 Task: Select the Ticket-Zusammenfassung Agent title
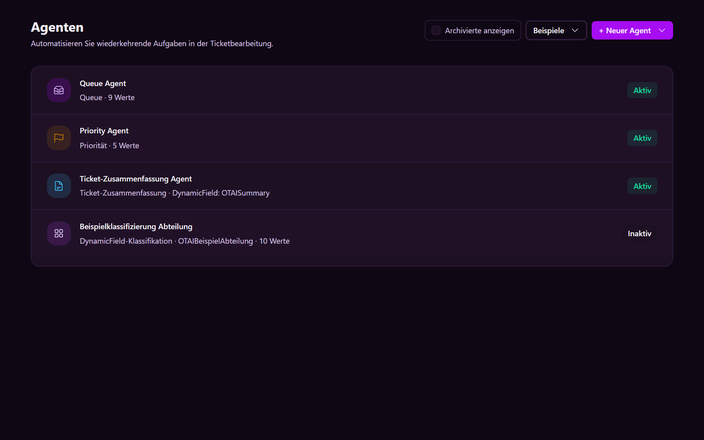136,179
